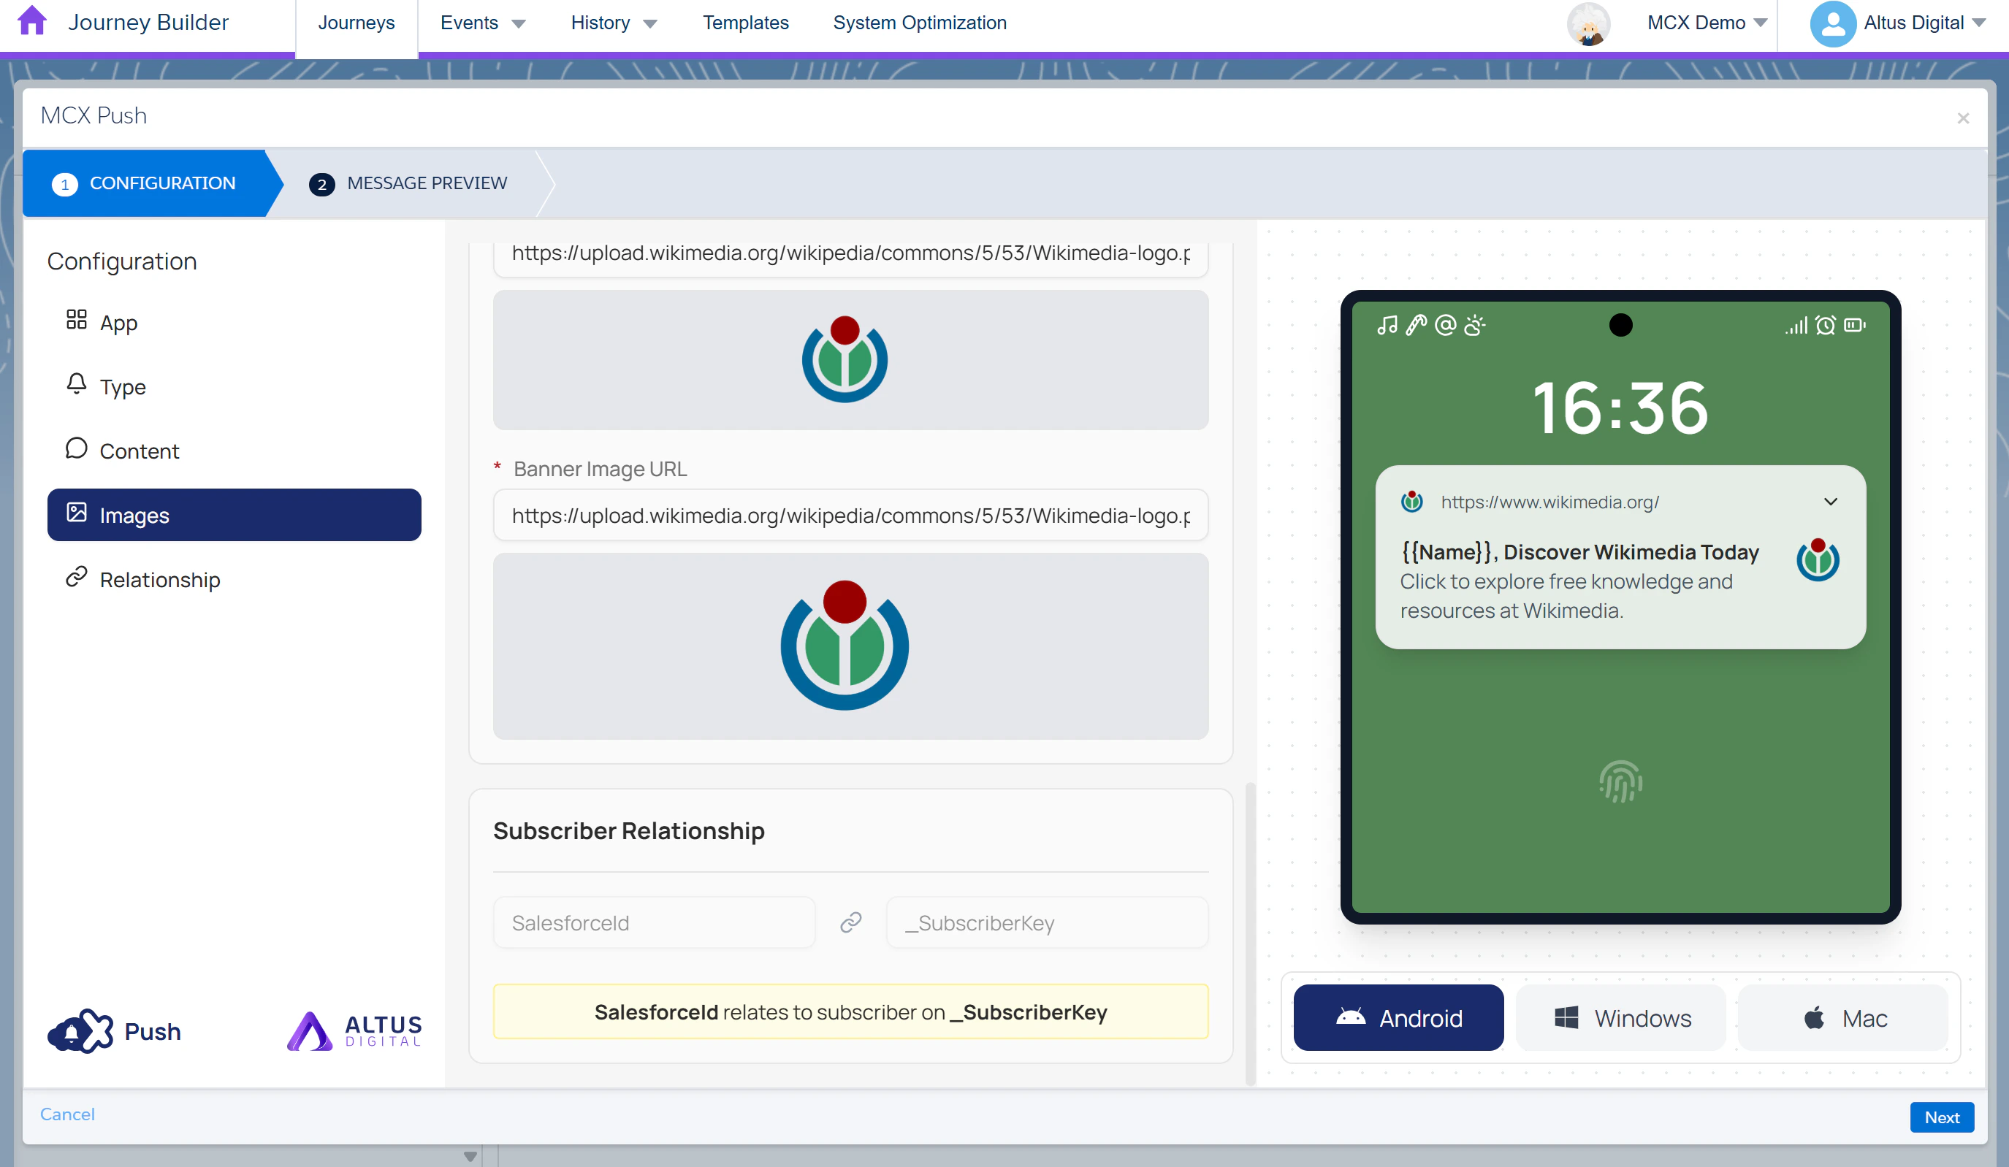Click the https://www.wikimedia.org/ notification URL
Image resolution: width=2009 pixels, height=1167 pixels.
1549,502
